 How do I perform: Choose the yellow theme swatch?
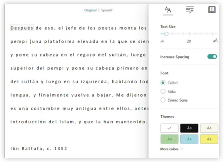coord(209,139)
